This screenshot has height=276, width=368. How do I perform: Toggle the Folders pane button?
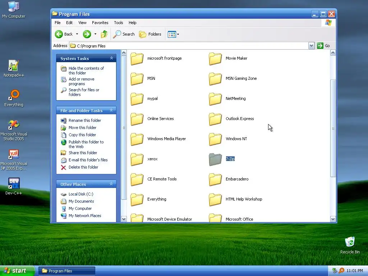point(150,34)
